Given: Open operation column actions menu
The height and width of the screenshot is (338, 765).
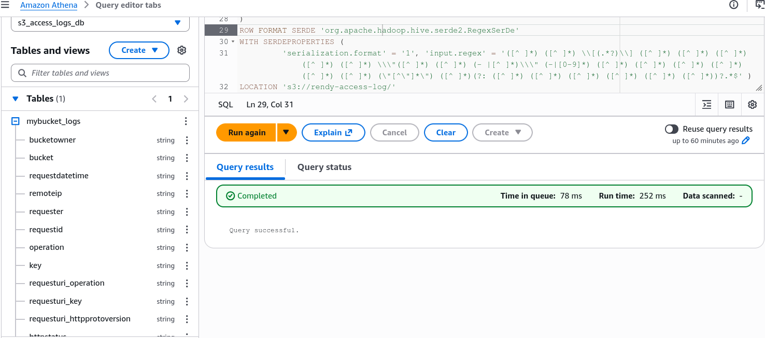Looking at the screenshot, I should click(x=187, y=248).
